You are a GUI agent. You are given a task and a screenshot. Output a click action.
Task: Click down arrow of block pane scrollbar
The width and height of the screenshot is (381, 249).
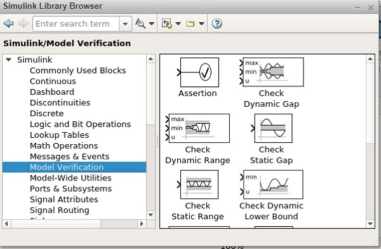pos(370,224)
